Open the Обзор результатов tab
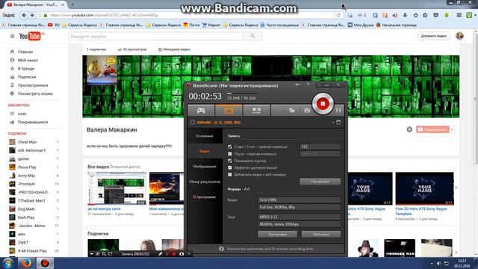The height and width of the screenshot is (269, 478). click(x=205, y=182)
